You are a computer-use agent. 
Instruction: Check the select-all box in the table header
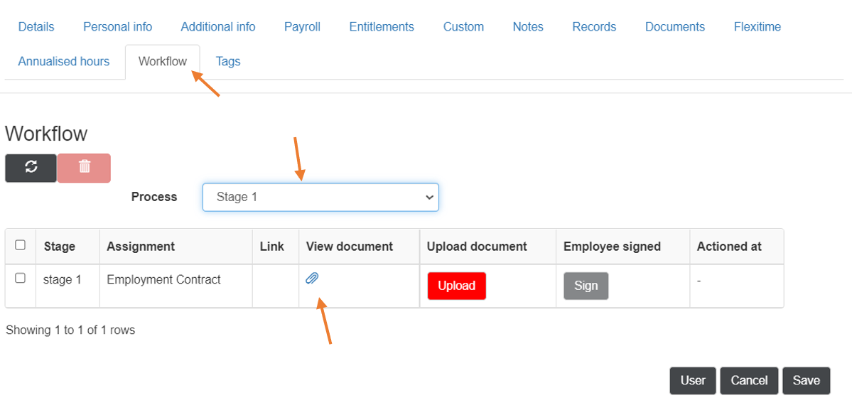pos(21,245)
